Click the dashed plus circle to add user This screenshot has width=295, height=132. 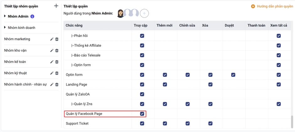144,13
